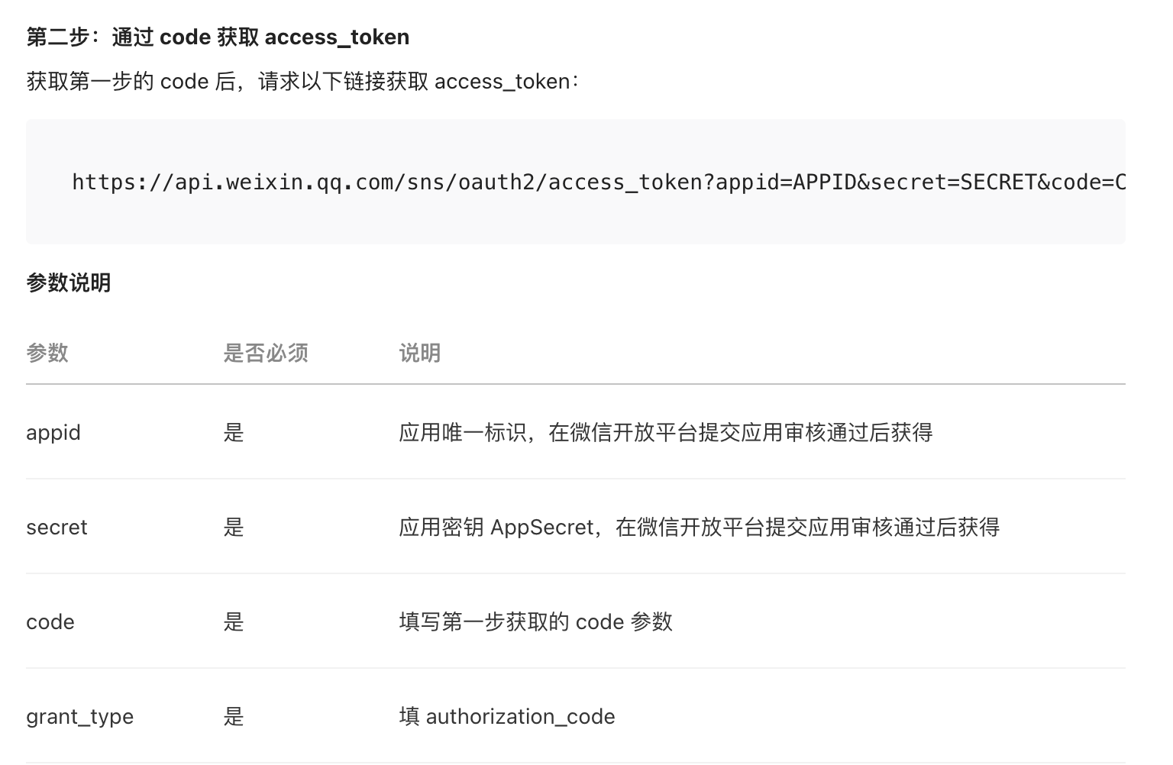Click the 是 value in code row
1173x765 pixels.
pyautogui.click(x=234, y=622)
